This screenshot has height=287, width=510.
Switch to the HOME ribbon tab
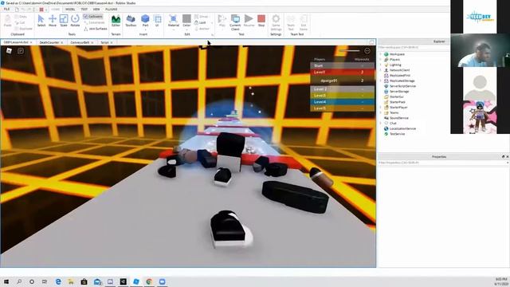(55, 10)
